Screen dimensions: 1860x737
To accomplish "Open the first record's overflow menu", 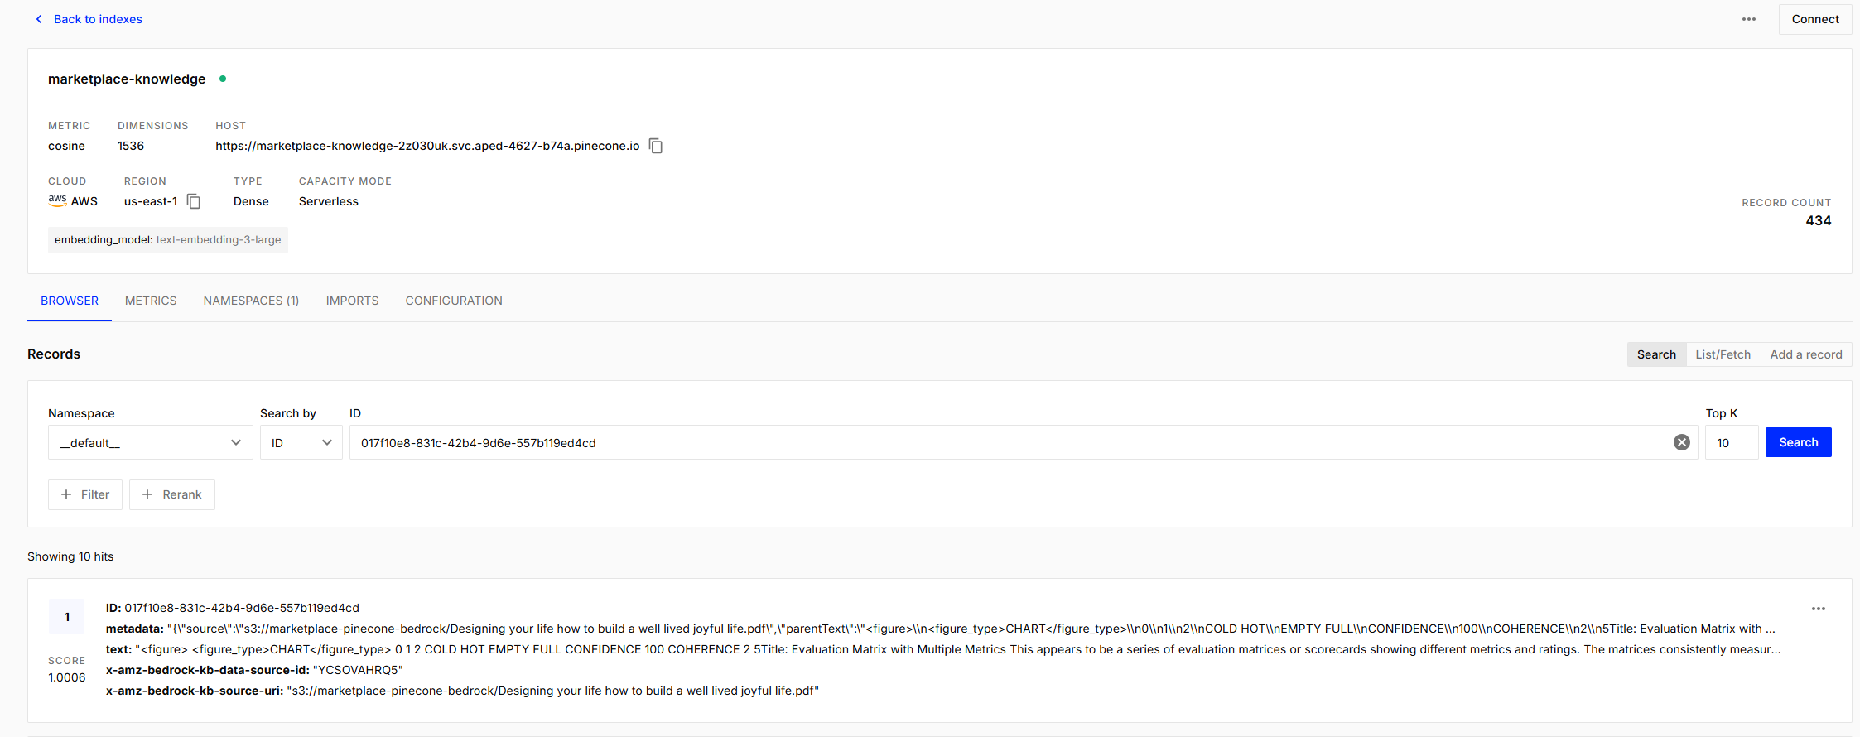I will [x=1819, y=609].
